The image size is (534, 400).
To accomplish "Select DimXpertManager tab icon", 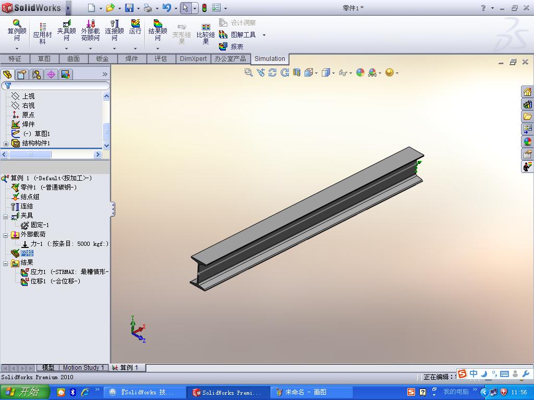I will pos(51,74).
